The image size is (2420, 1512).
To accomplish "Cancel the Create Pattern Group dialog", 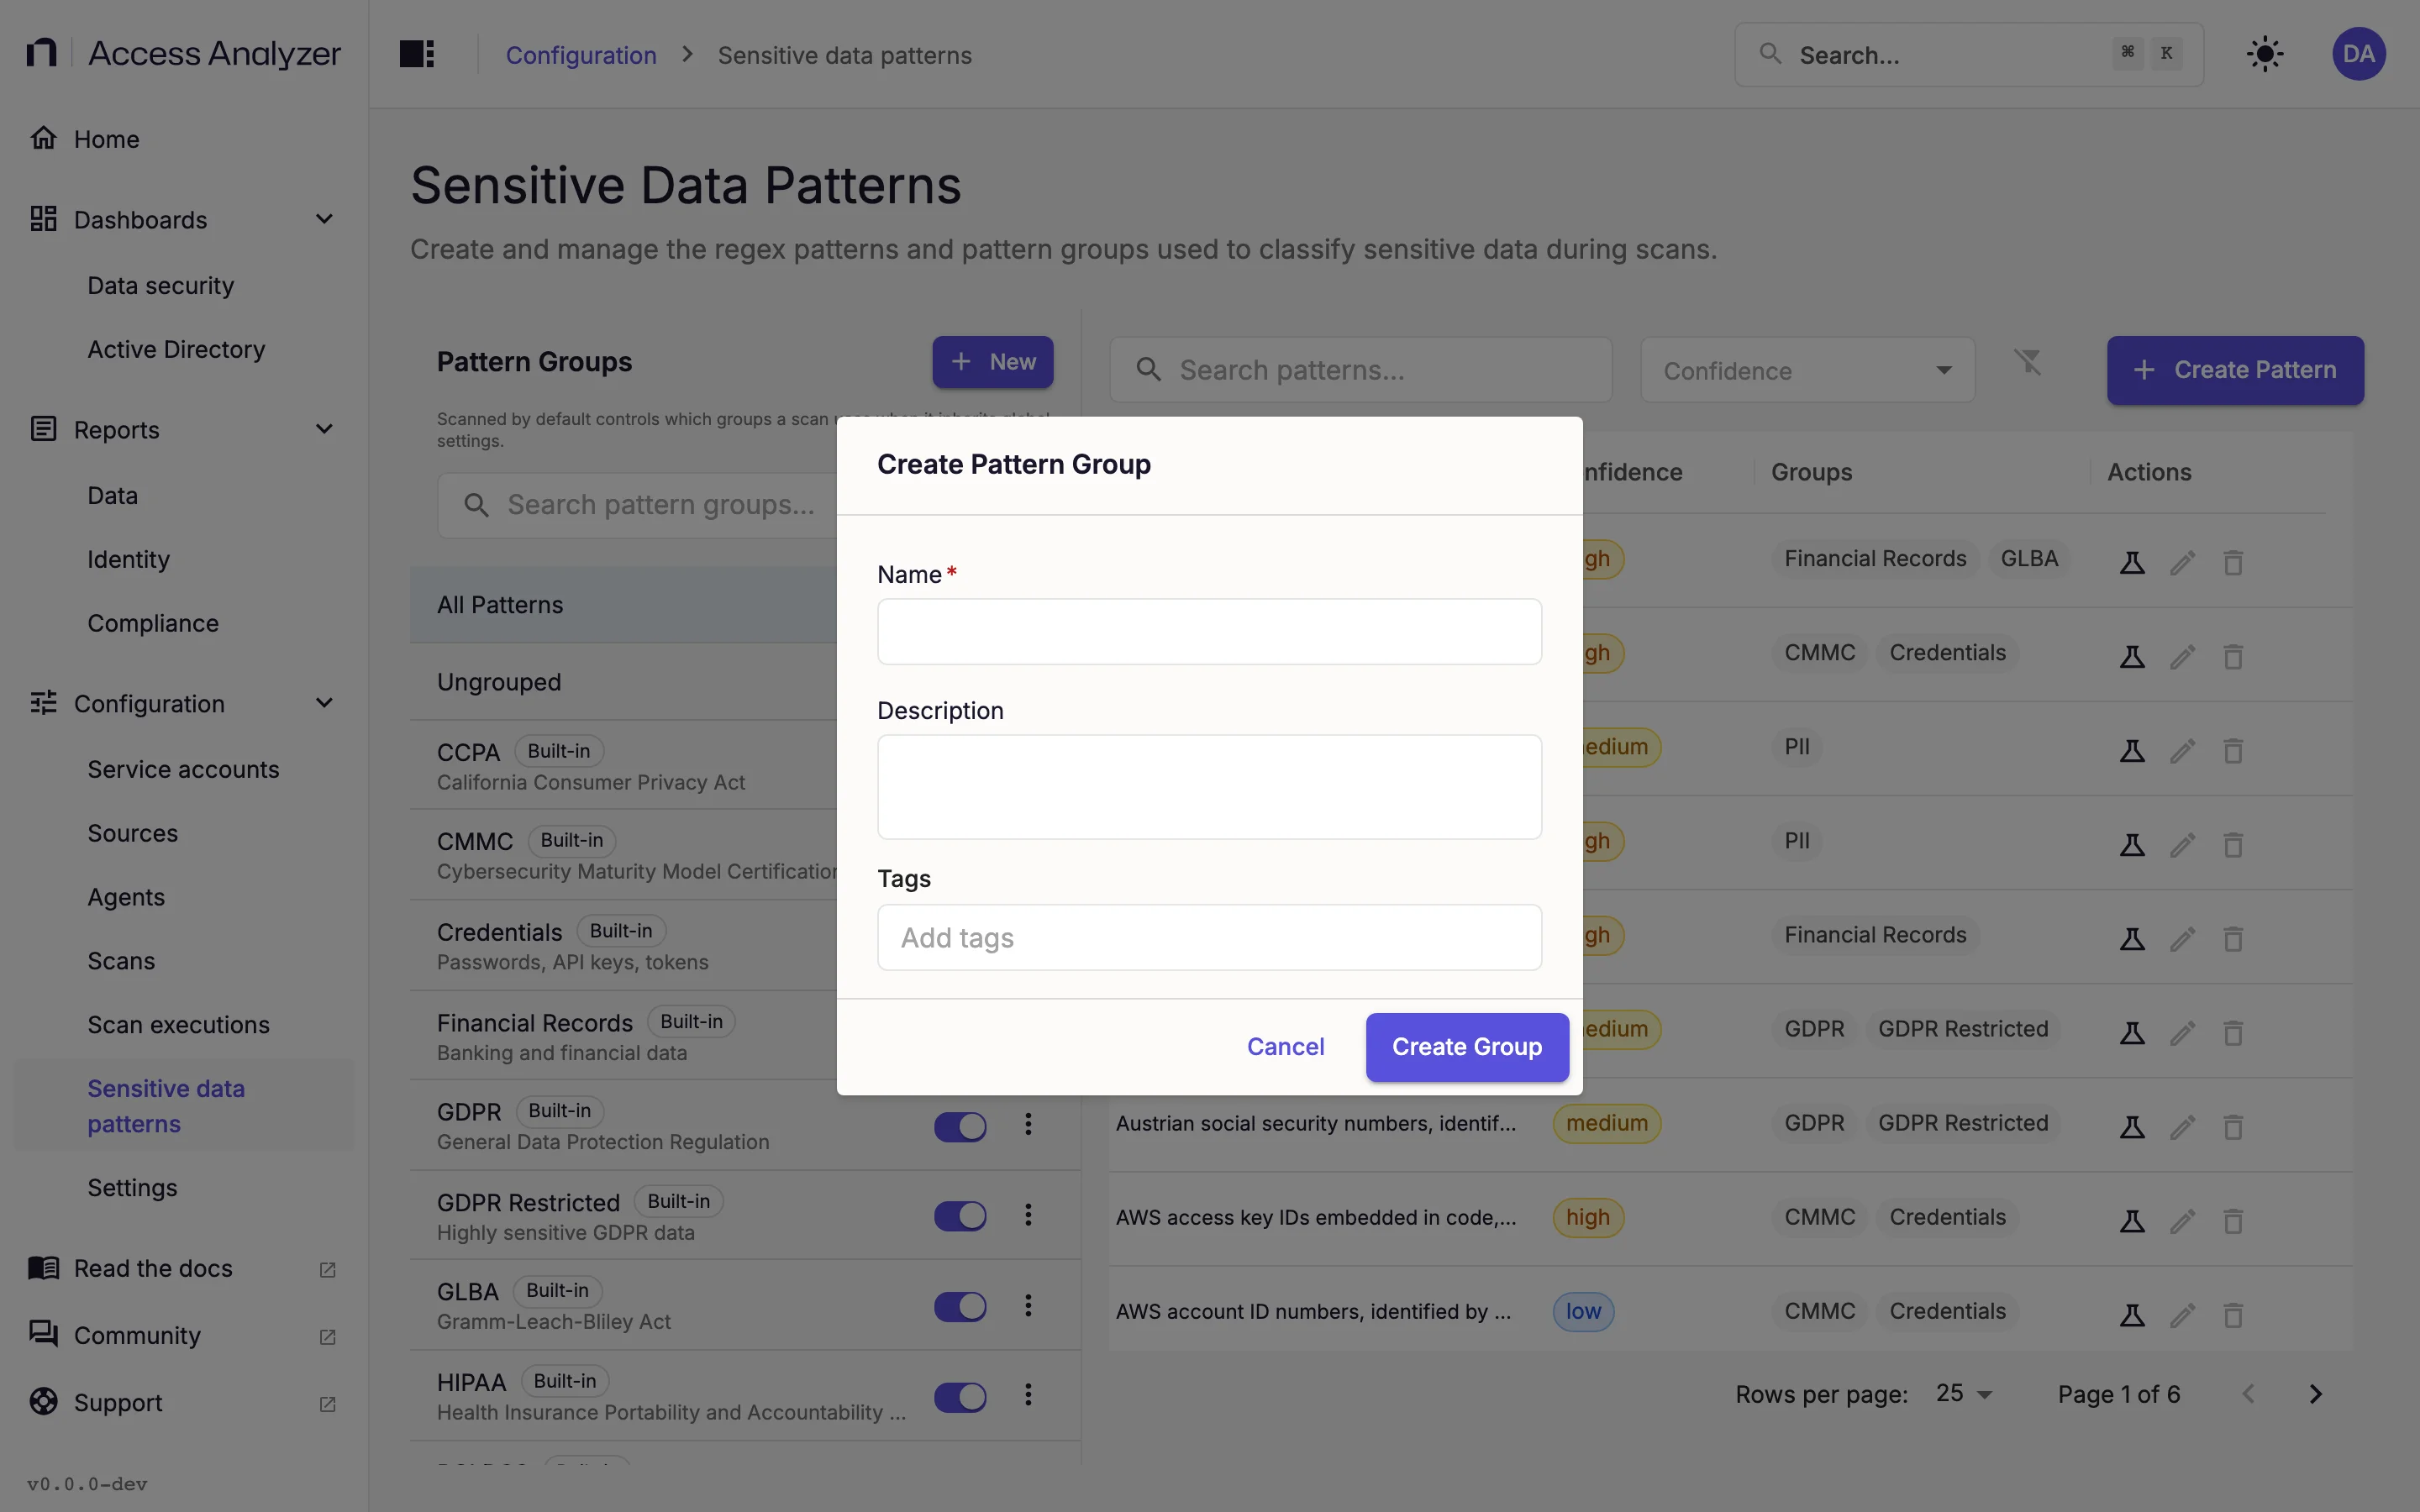I will tap(1285, 1047).
